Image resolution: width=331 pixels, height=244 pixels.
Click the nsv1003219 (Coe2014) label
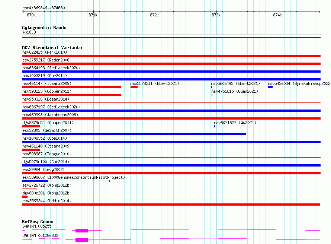[45, 76]
